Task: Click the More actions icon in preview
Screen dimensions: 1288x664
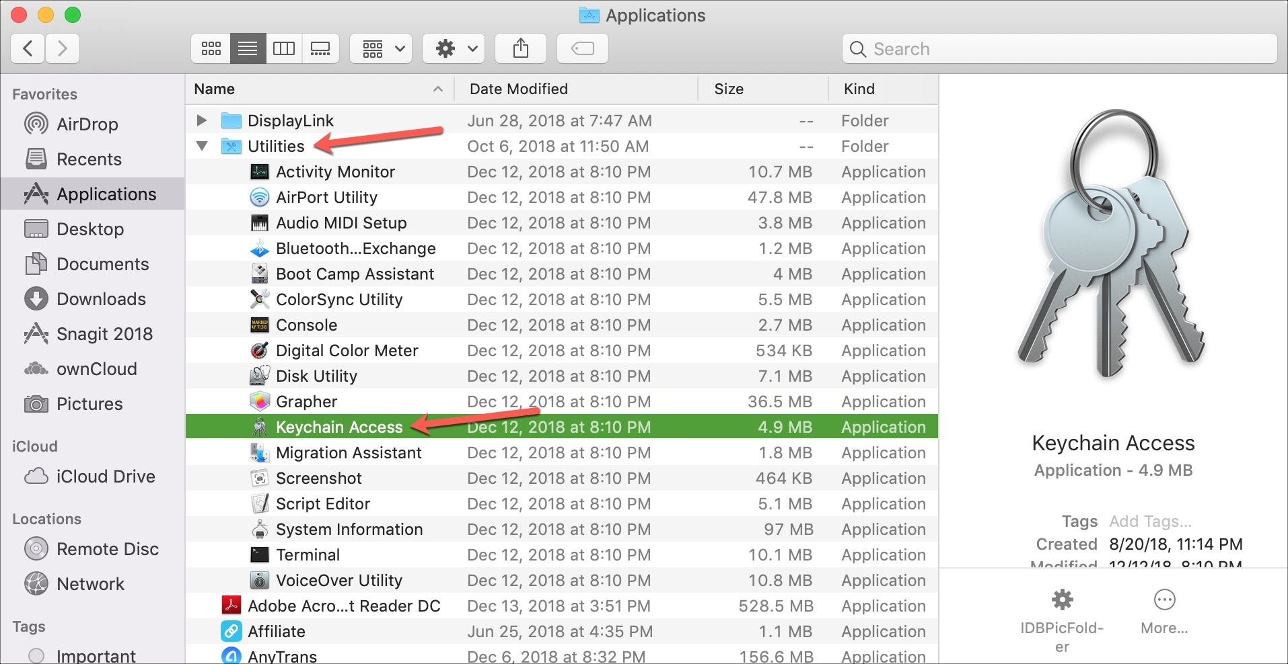Action: pos(1164,599)
